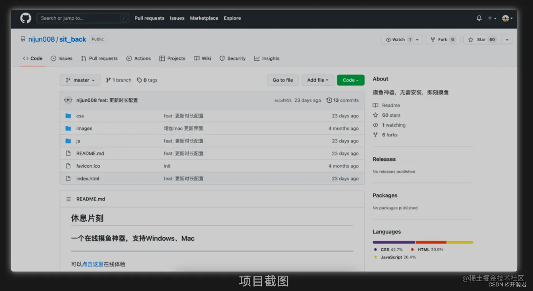
Task: Switch to the Security tab
Action: pyautogui.click(x=232, y=58)
